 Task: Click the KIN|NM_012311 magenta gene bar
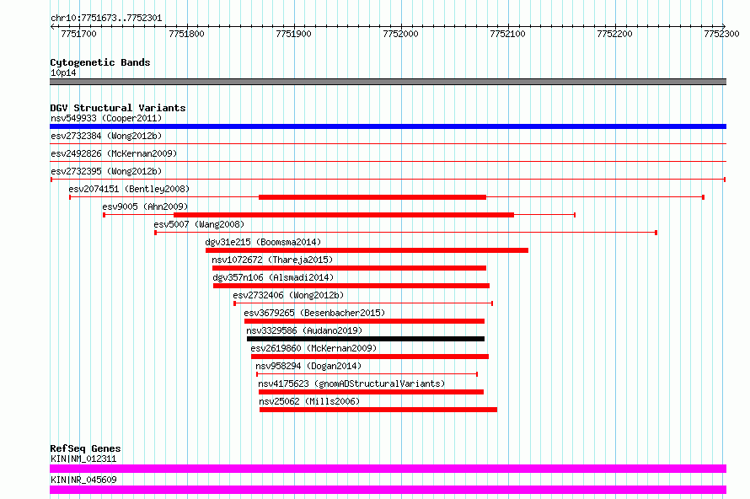pos(388,469)
